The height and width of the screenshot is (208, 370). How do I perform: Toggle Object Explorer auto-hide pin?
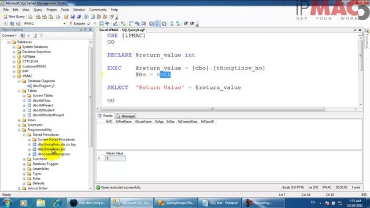point(86,29)
